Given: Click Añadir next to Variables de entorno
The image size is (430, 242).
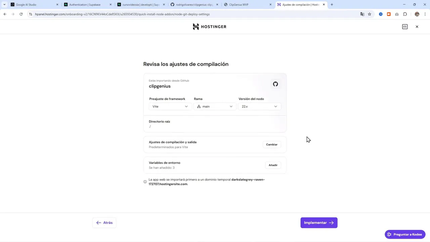Looking at the screenshot, I should (273, 165).
